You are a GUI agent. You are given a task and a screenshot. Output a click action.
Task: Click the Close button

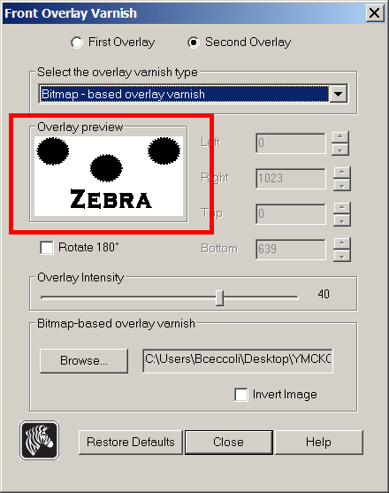click(x=229, y=442)
